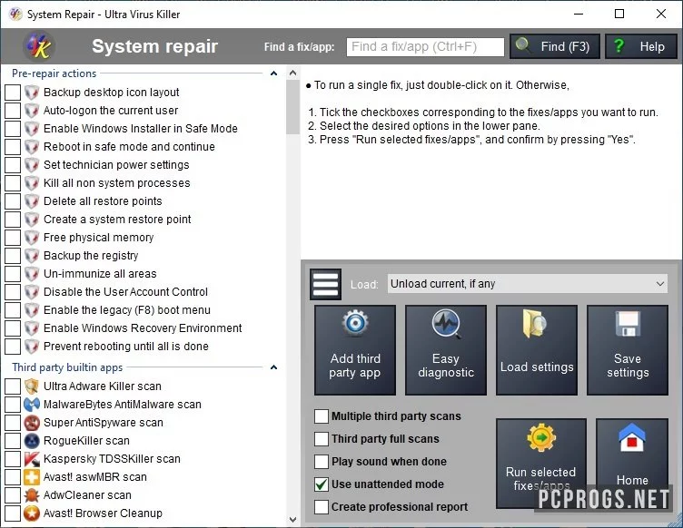Enable Third party full scans checkbox
683x528 pixels.
[322, 439]
